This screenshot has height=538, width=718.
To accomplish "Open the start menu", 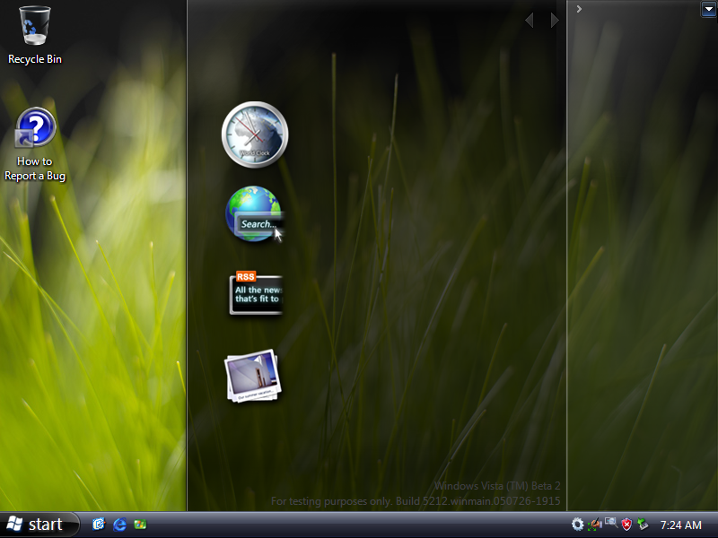I will [x=39, y=525].
